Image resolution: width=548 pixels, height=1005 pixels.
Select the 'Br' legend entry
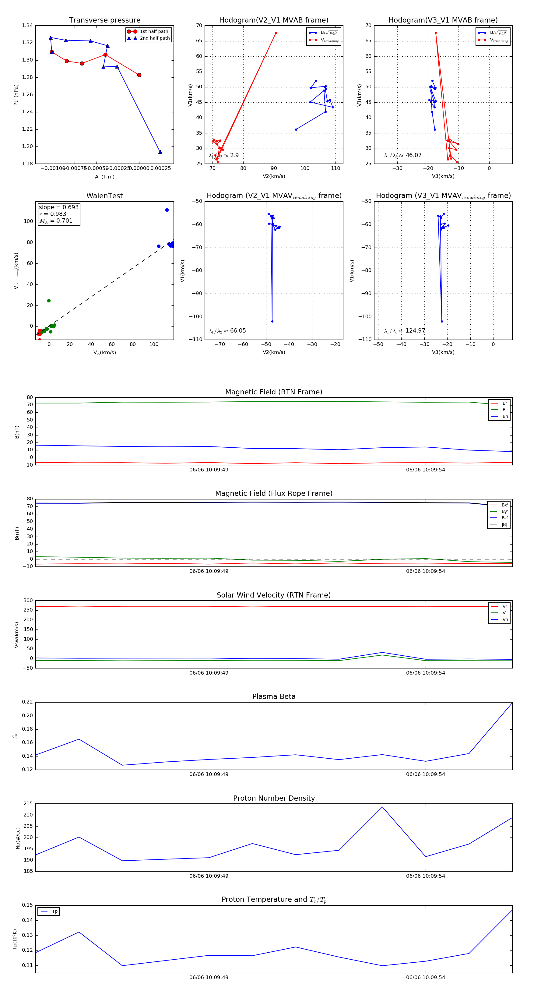pos(499,404)
